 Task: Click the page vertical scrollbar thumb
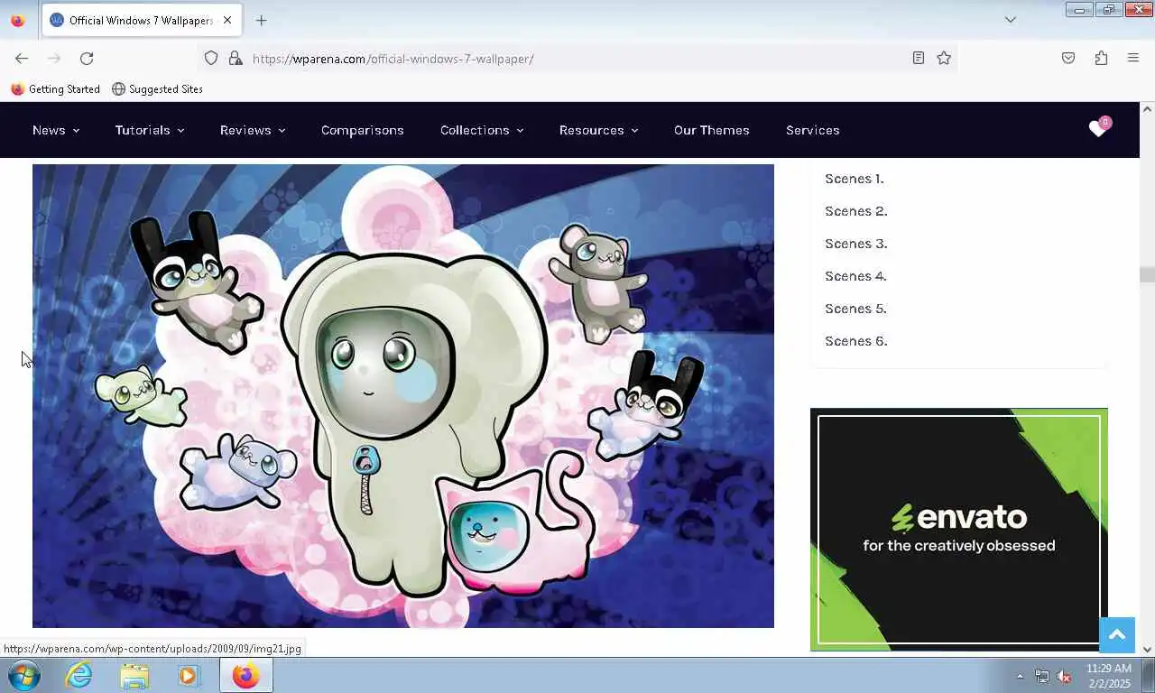(x=1147, y=274)
